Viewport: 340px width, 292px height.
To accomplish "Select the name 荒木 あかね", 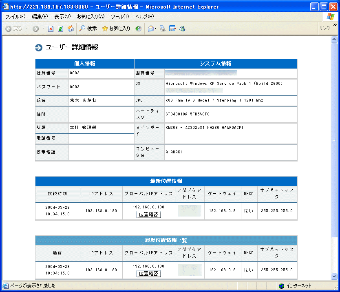I will [x=83, y=100].
